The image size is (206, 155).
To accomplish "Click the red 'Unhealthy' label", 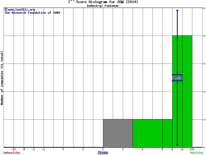I will [x=12, y=153].
